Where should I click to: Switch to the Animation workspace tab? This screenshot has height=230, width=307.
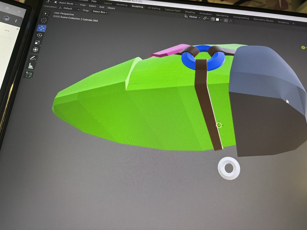click(x=205, y=14)
